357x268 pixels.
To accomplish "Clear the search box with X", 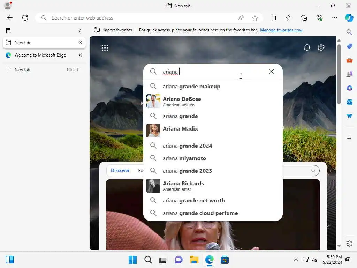I will (271, 72).
